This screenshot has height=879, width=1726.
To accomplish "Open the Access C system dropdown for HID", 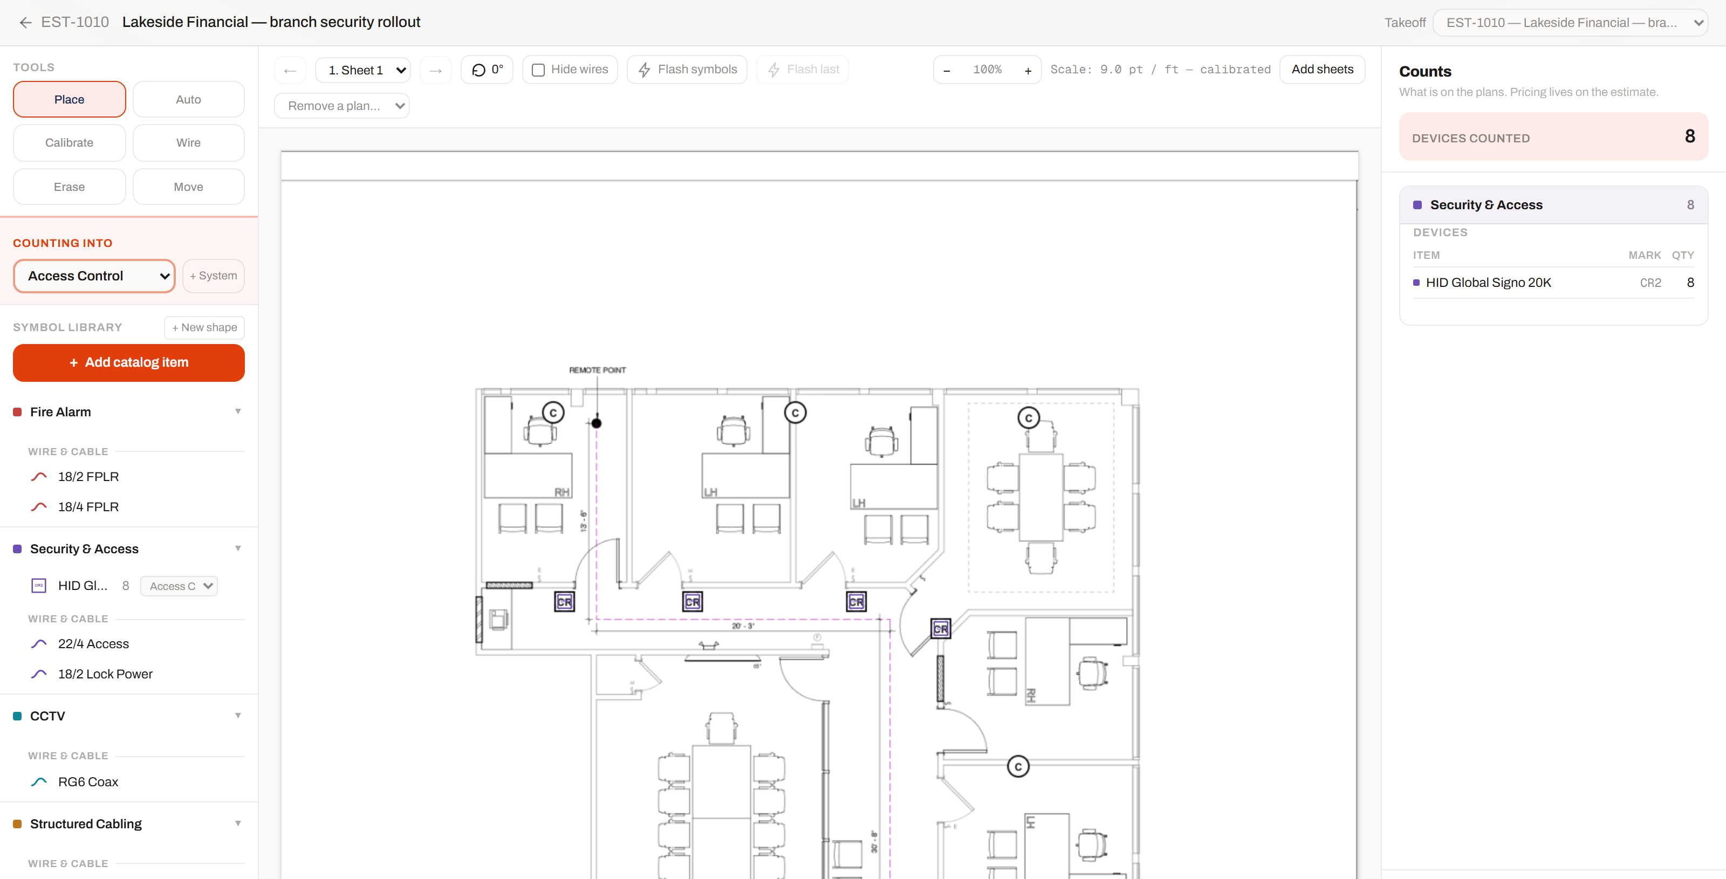I will tap(179, 586).
